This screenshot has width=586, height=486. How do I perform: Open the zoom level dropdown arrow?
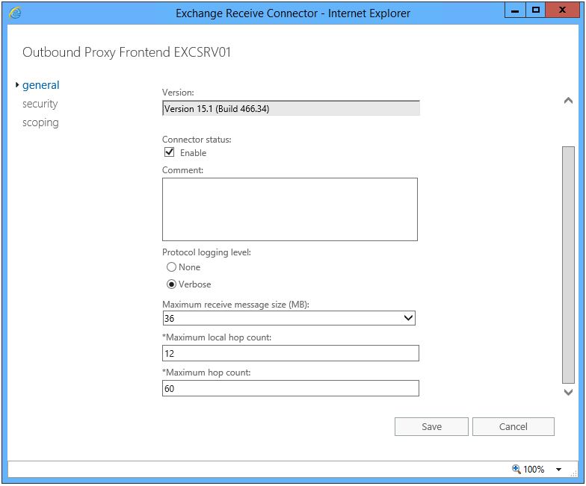pos(559,469)
